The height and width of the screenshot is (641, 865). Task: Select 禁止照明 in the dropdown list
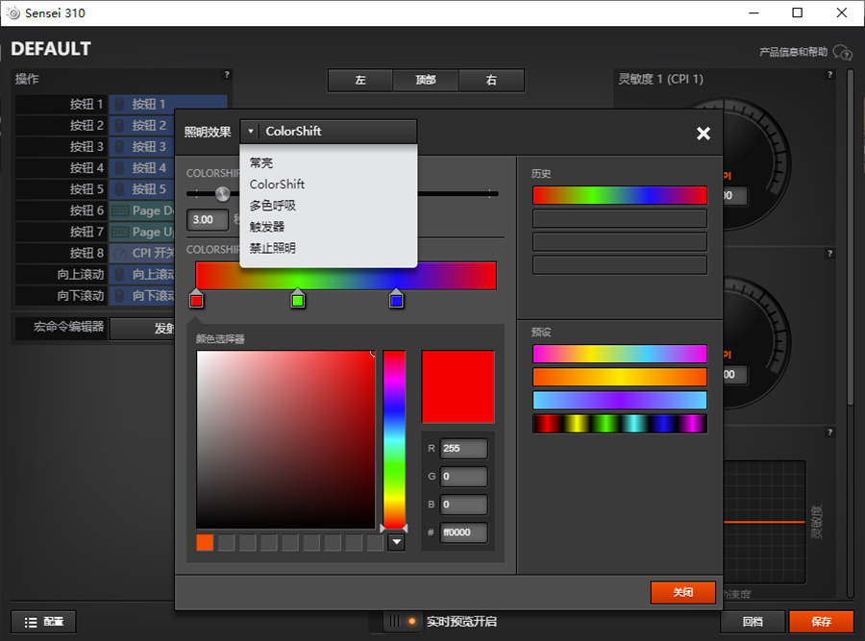click(x=273, y=248)
